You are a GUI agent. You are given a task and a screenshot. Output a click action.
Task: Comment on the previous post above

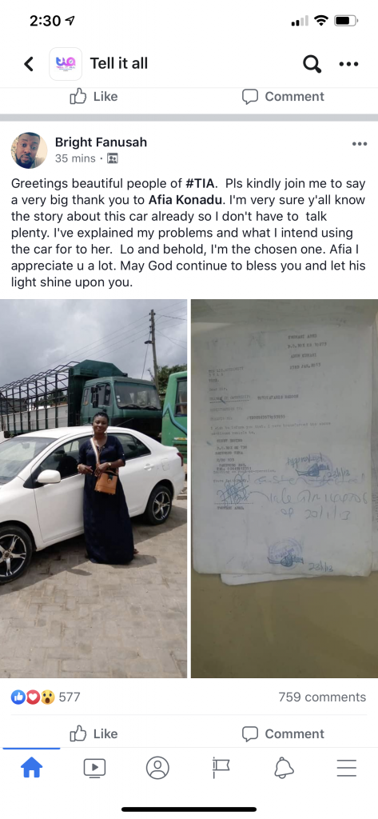click(284, 97)
